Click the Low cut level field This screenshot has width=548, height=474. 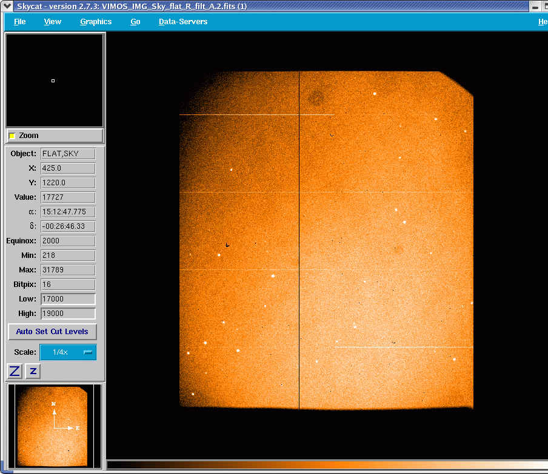68,299
